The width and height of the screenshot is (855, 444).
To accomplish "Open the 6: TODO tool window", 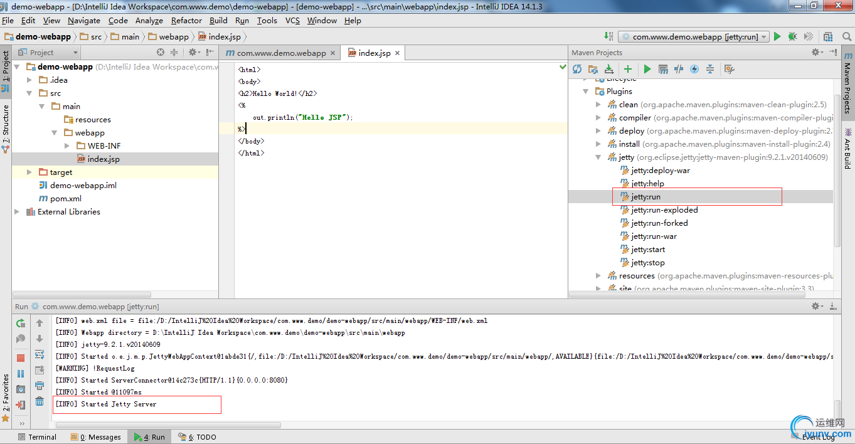I will coord(197,437).
